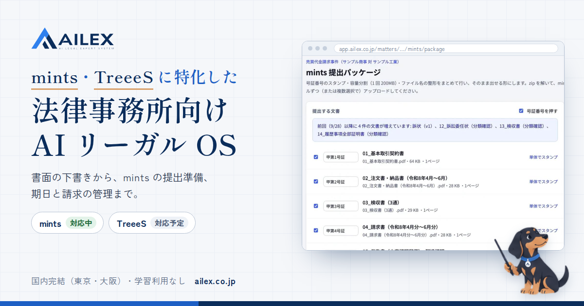The height and width of the screenshot is (306, 584).
Task: Click the 前回（9/28）notice banner
Action: coord(435,130)
